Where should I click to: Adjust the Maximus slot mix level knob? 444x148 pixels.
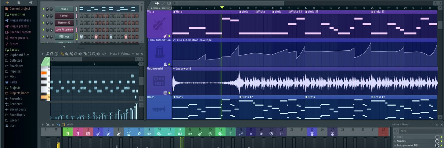pyautogui.click(x=437, y=141)
